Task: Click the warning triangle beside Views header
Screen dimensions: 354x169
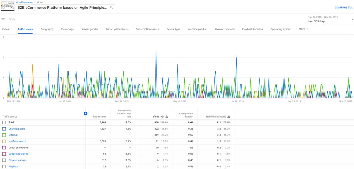Action: pyautogui.click(x=167, y=117)
